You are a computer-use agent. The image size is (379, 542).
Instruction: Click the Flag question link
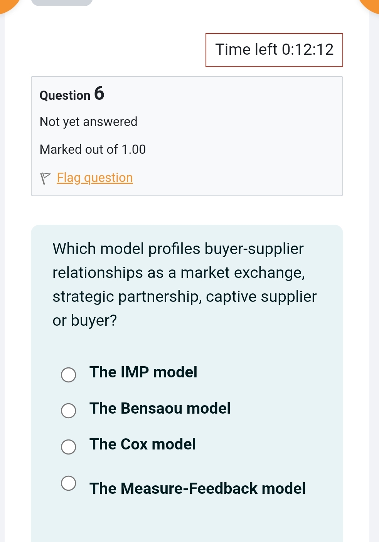95,178
